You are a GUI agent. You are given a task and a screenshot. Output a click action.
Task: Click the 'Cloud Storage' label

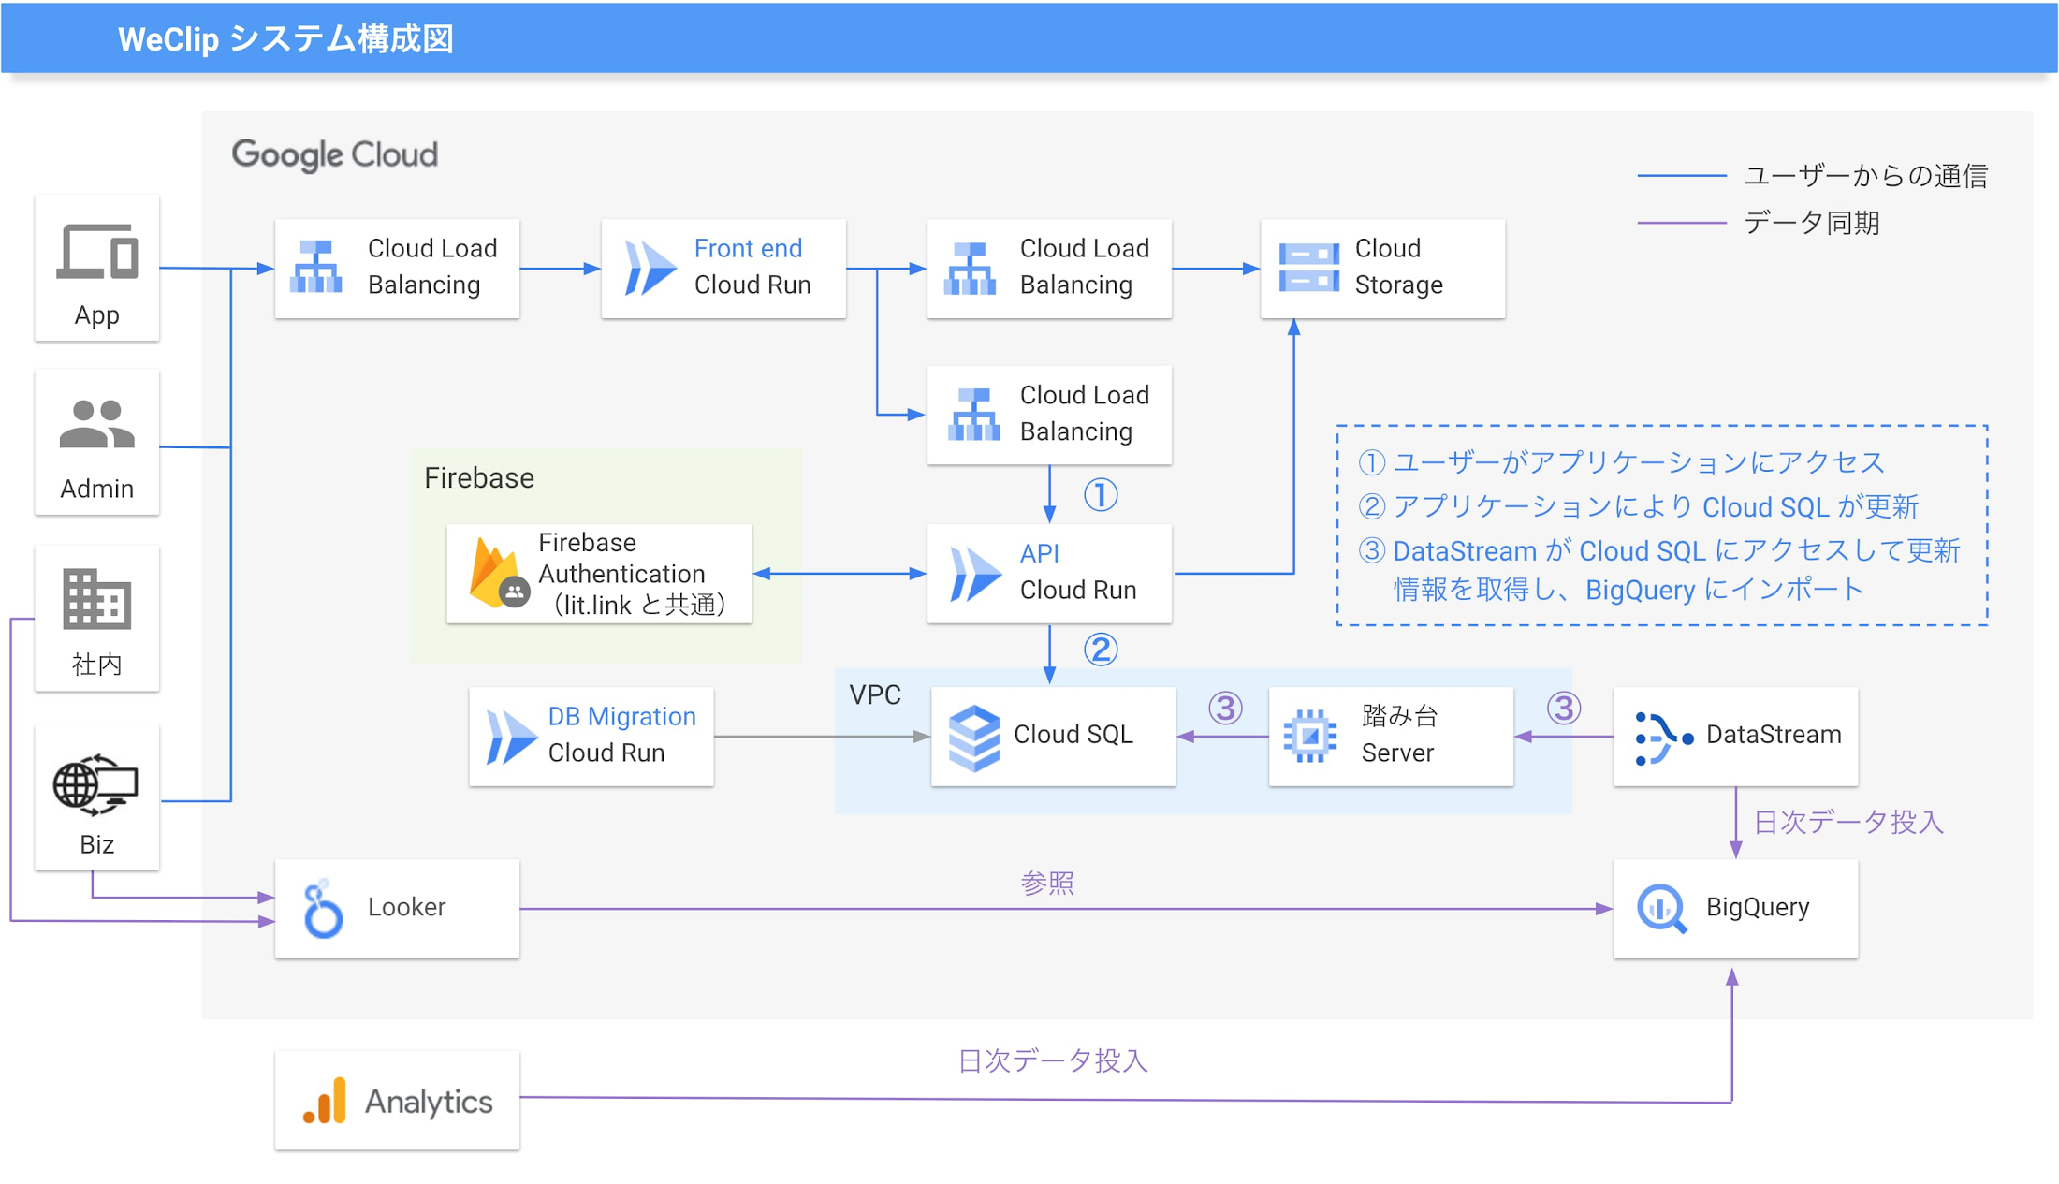click(1398, 266)
